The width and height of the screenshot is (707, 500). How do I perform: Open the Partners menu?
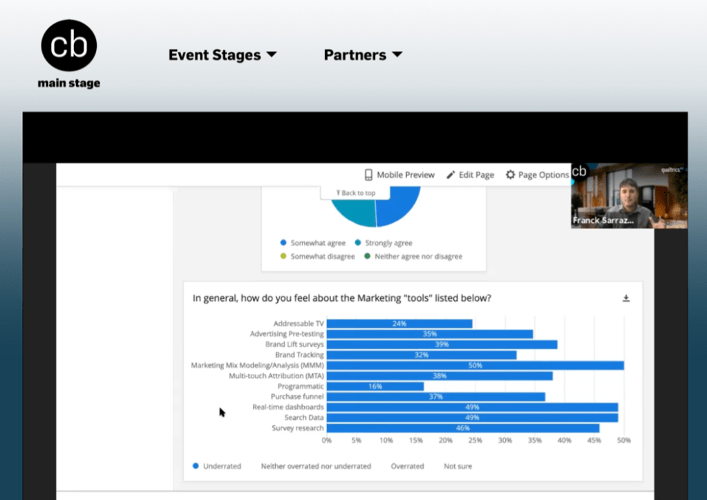coord(363,55)
